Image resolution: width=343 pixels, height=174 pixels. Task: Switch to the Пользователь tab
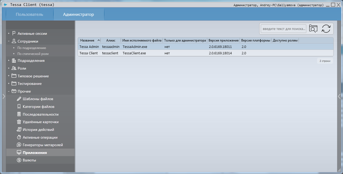pyautogui.click(x=29, y=14)
